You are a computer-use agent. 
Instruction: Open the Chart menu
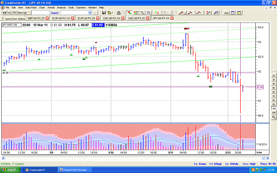coord(42,8)
